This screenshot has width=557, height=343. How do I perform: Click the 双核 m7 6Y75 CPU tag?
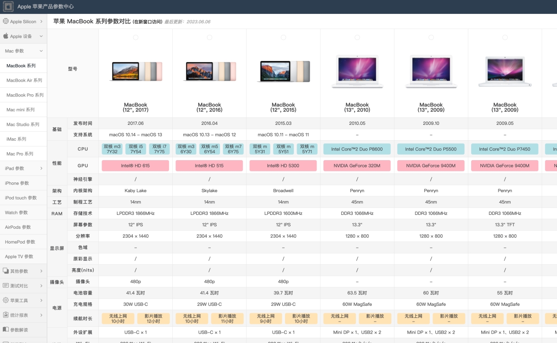coord(233,149)
